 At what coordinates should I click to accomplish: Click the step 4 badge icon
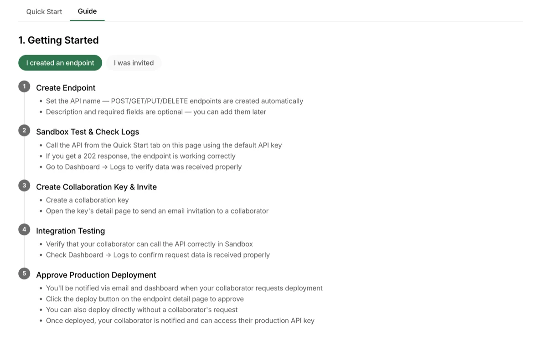pos(24,230)
